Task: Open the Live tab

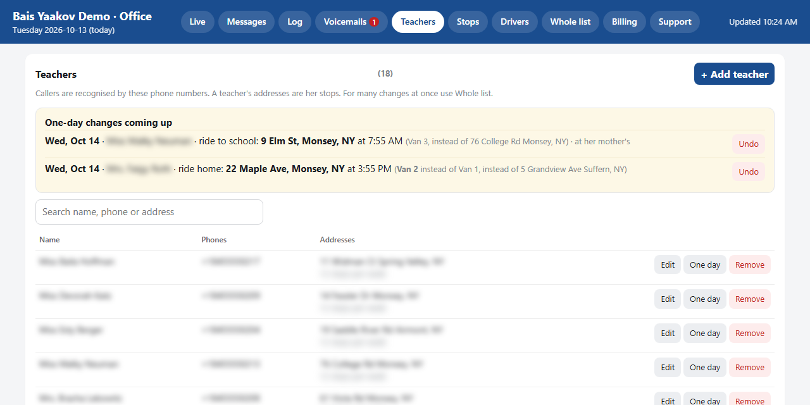Action: 197,22
